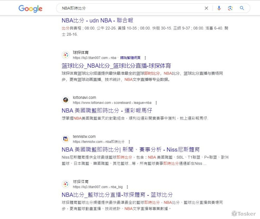The height and width of the screenshot is (219, 260).
Task: Open the three-dot menu on the last result
Action: pos(127,187)
